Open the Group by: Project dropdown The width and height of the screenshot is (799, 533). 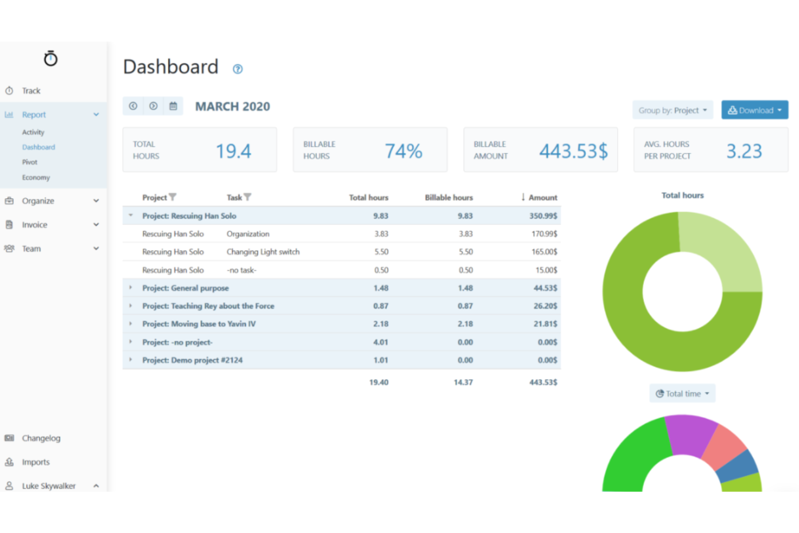pos(673,110)
